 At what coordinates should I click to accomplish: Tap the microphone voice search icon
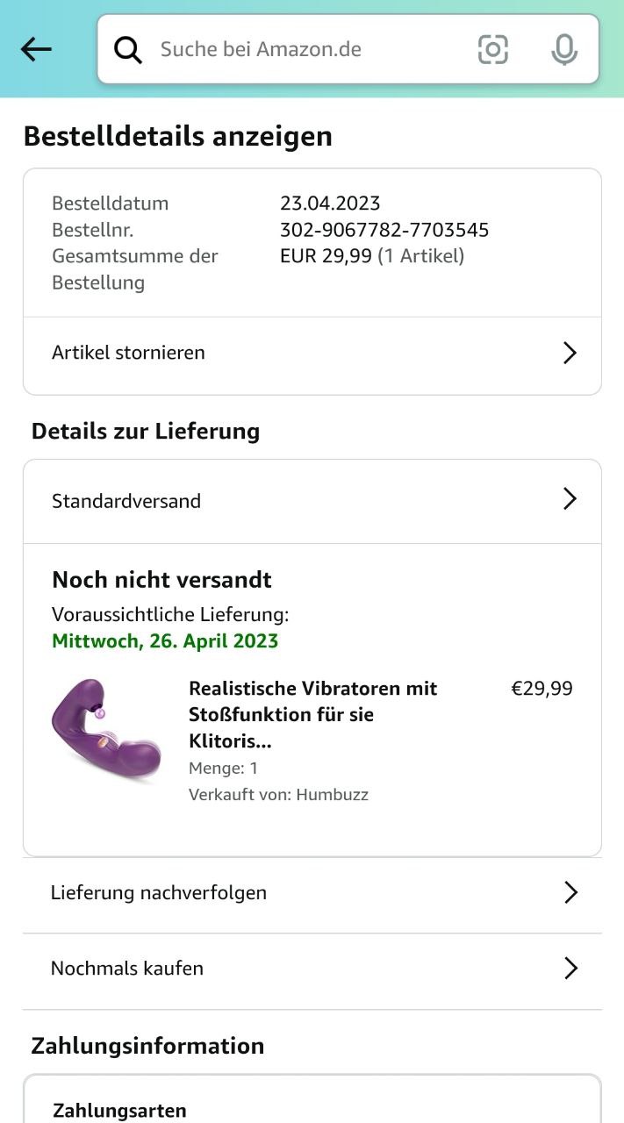[564, 49]
